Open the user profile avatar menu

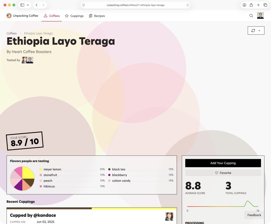point(260,16)
